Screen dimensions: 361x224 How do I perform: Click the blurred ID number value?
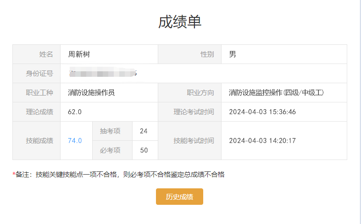103,73
